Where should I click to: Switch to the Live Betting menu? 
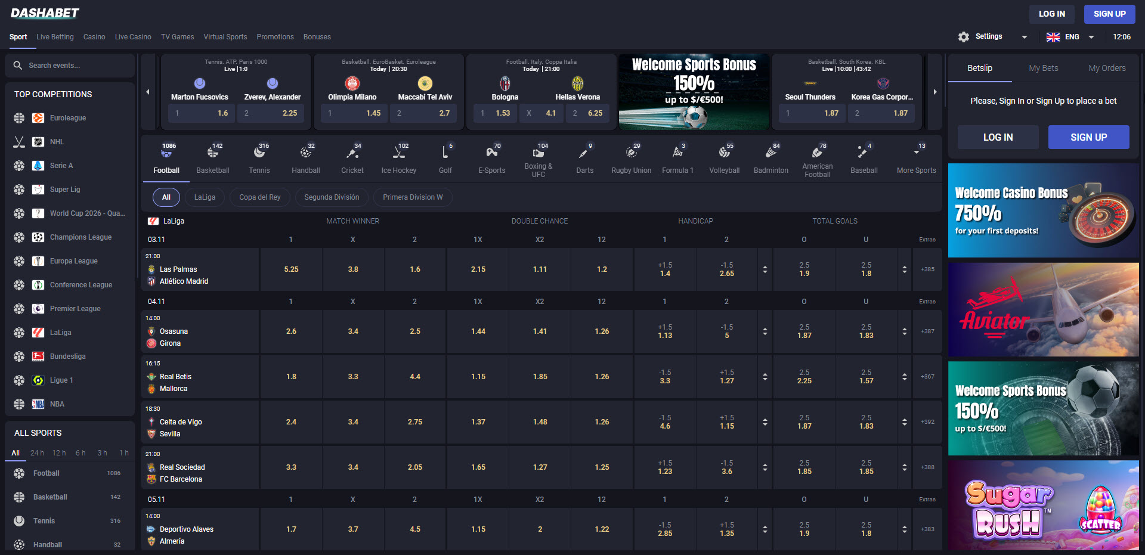(x=55, y=37)
